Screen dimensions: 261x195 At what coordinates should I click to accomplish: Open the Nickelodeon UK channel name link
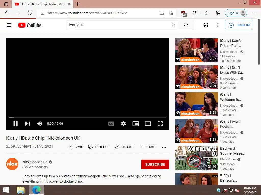35,162
